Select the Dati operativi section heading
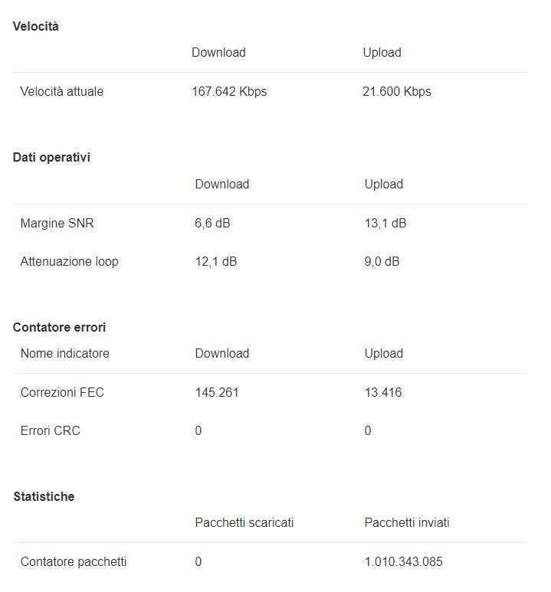 point(52,158)
